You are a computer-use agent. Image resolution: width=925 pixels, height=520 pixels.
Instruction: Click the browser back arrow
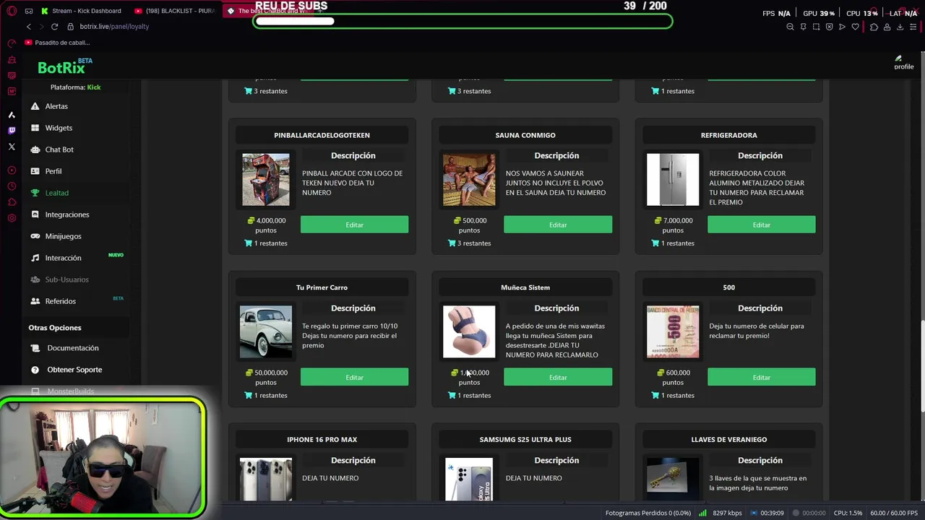[29, 27]
